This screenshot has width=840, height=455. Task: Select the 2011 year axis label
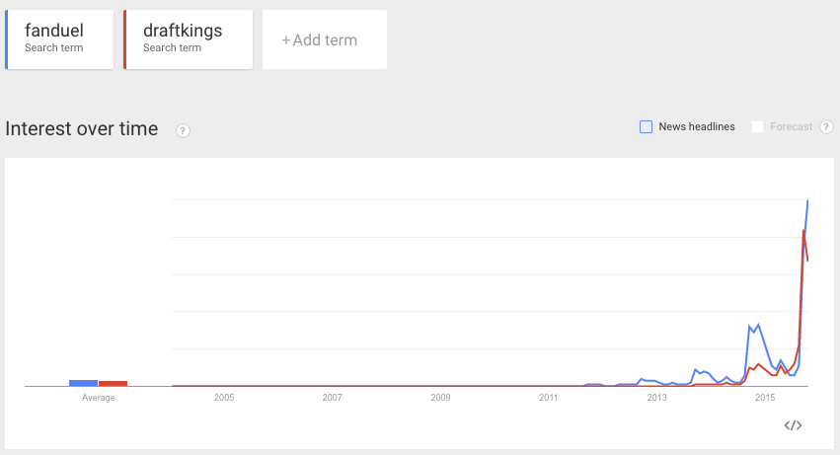[x=549, y=398]
